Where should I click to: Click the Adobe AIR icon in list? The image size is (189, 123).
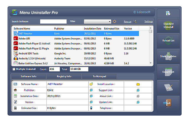pyautogui.click(x=16, y=39)
